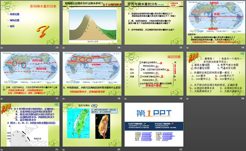
Task: Click the red 赤道 label on slide 16
Action: pos(217,13)
